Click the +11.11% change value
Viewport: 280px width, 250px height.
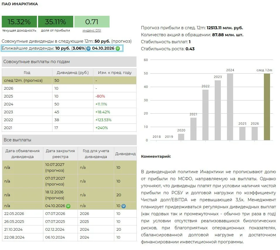(101, 104)
